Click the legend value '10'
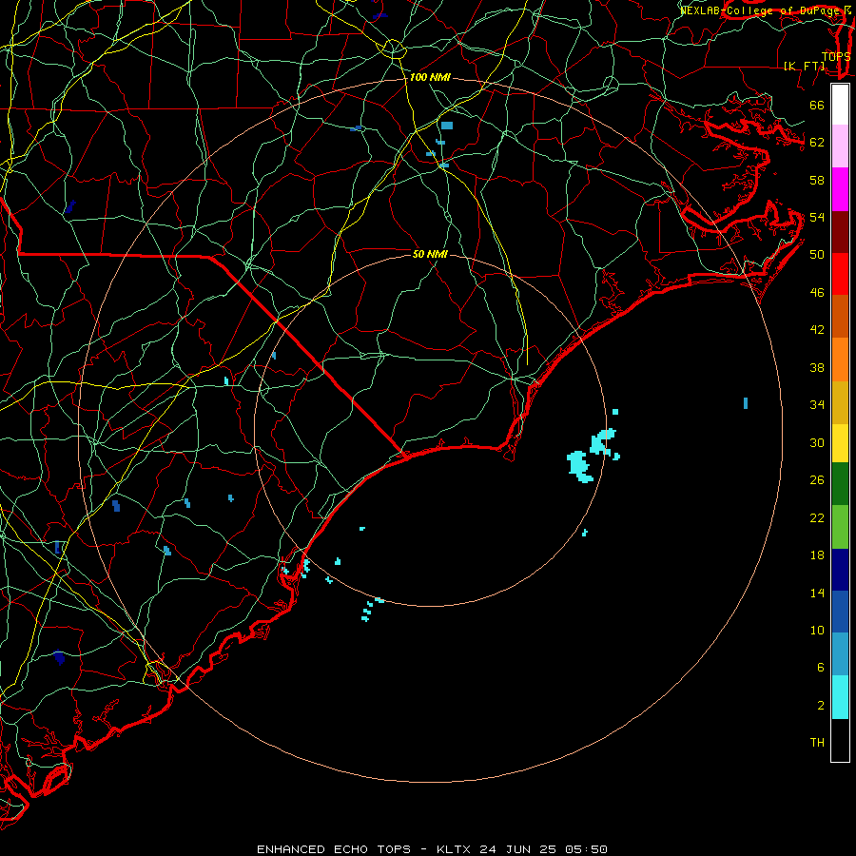This screenshot has height=856, width=856. (x=817, y=631)
